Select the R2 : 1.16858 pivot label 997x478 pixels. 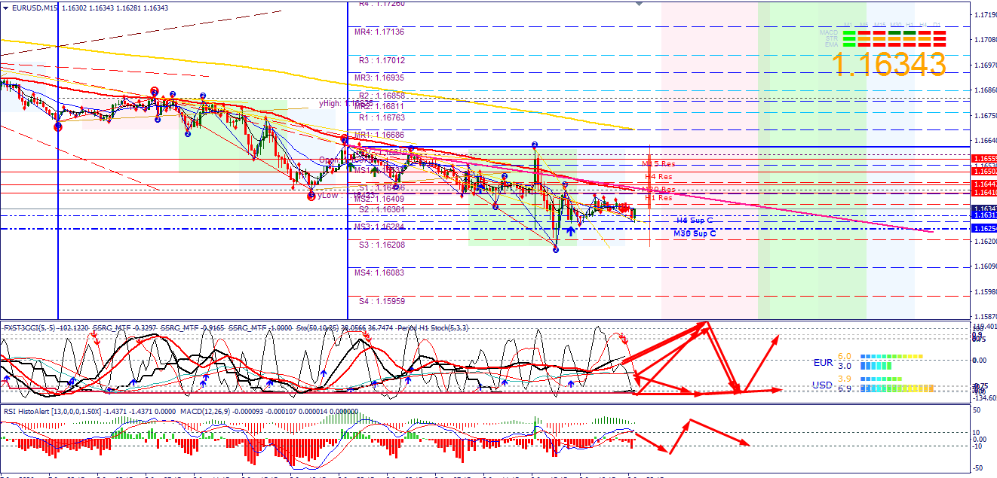pyautogui.click(x=382, y=96)
